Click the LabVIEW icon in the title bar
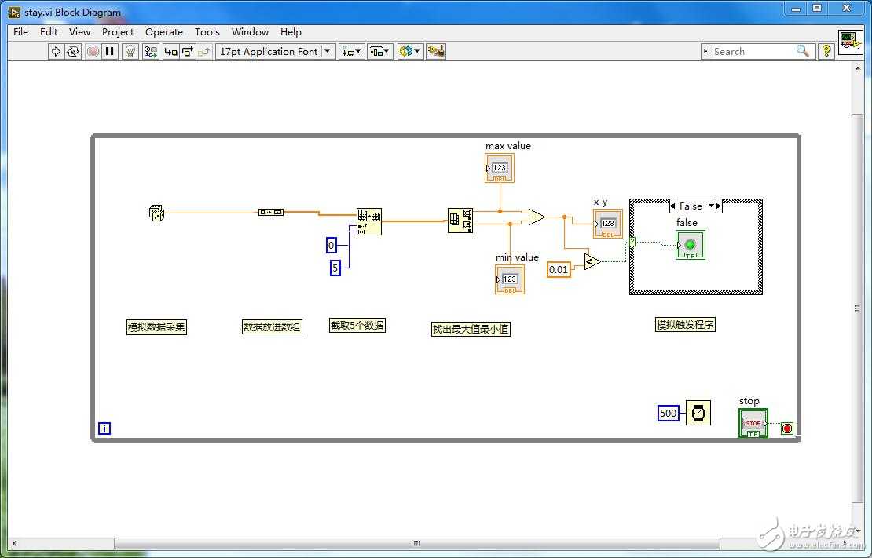This screenshot has height=558, width=872. pos(14,12)
